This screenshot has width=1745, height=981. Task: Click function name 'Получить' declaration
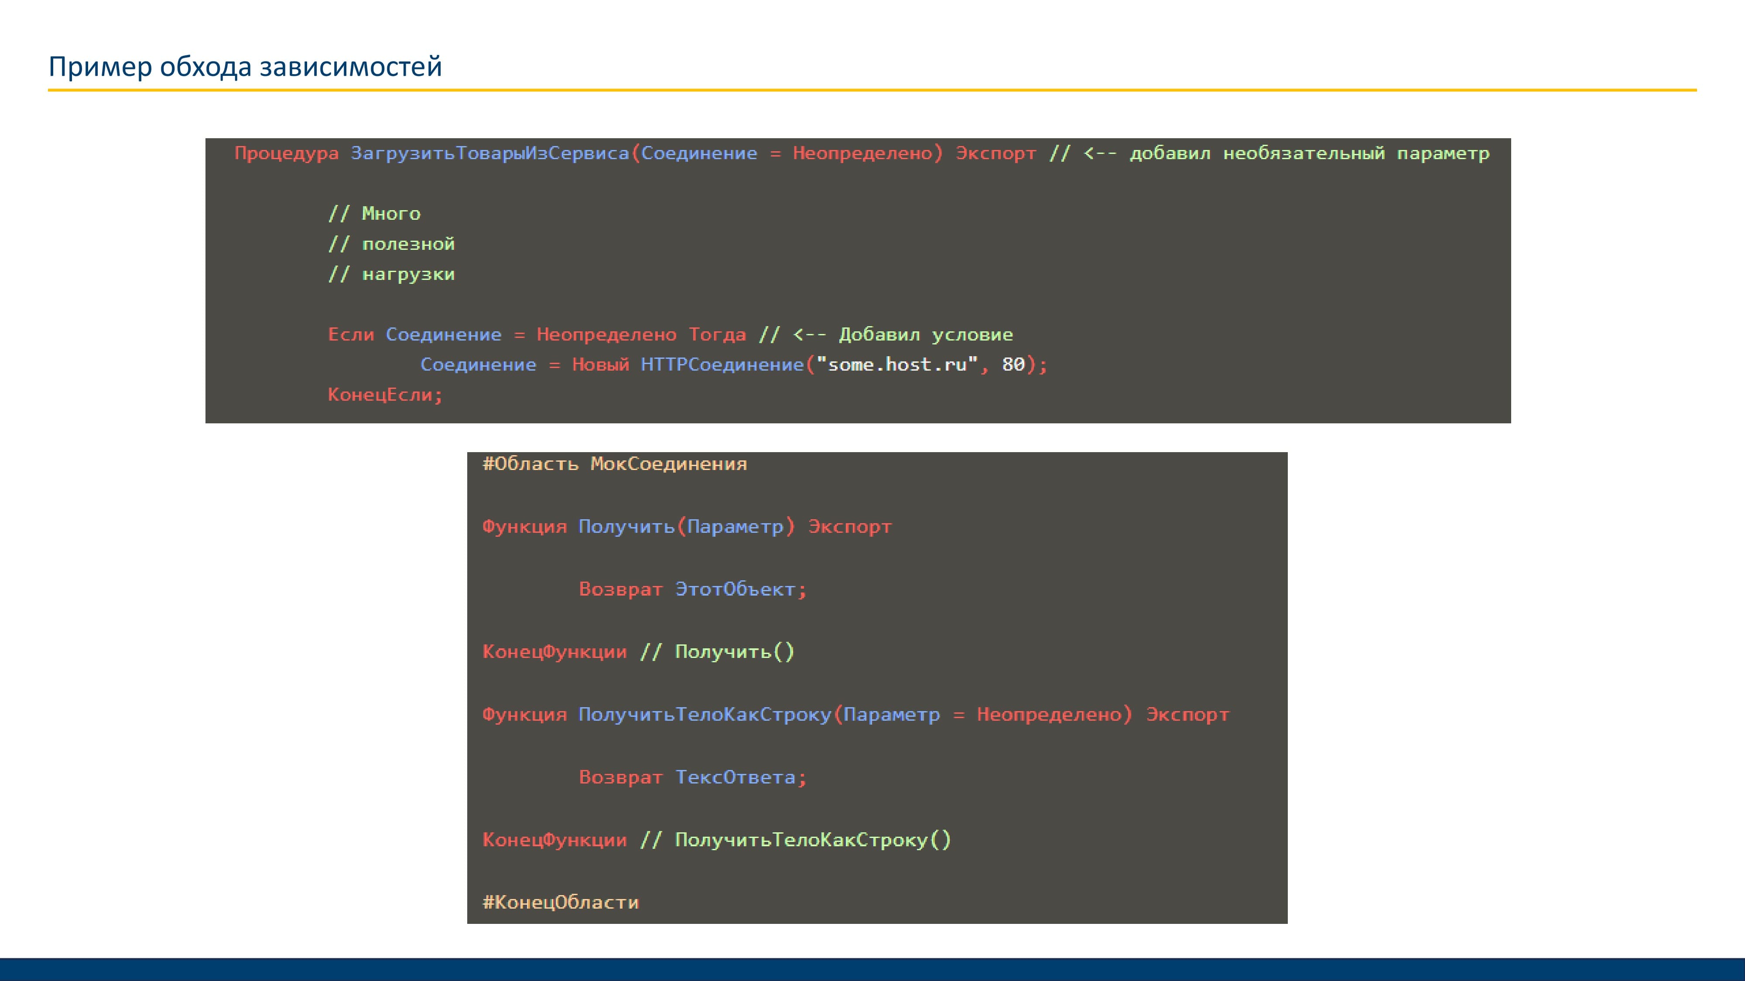(x=626, y=527)
